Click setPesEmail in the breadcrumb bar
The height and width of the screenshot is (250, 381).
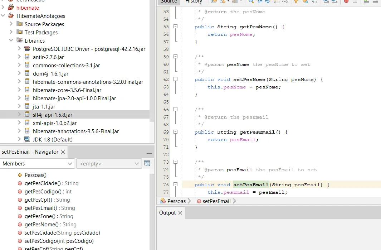[216, 201]
